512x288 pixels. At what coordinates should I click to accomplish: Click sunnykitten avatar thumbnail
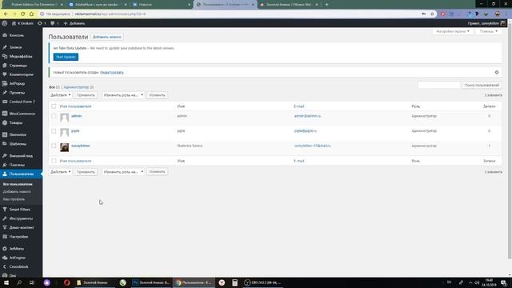point(64,147)
